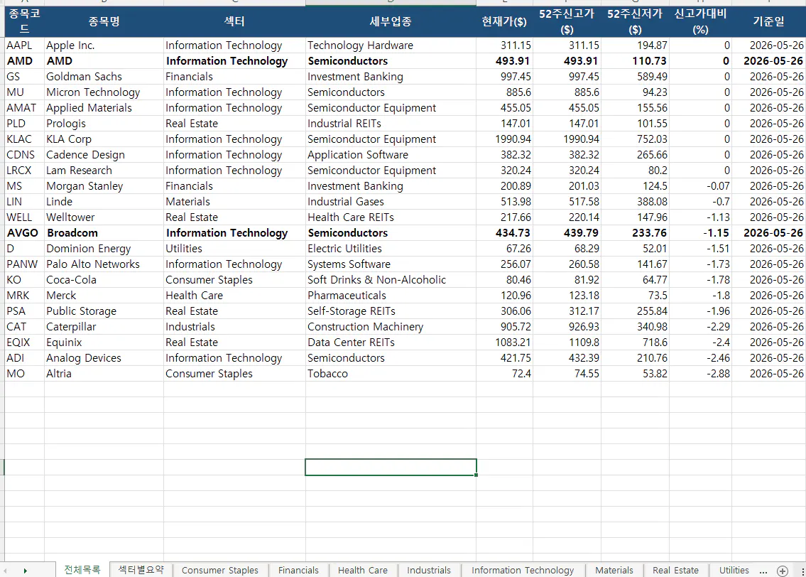Select the Prologis cell
The width and height of the screenshot is (806, 577).
point(104,124)
